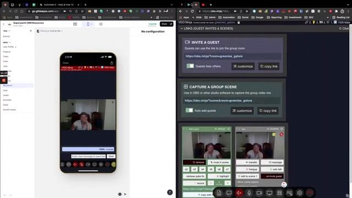Click customize button under Invite a Guest
The image size is (352, 198).
point(243,66)
